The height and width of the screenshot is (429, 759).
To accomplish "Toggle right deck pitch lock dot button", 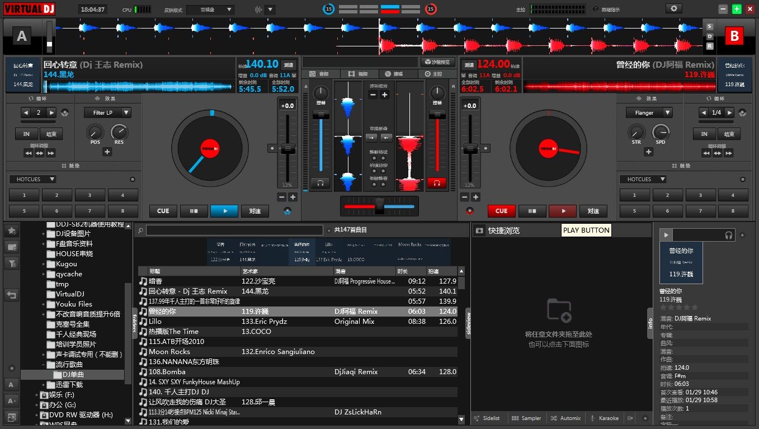I will click(486, 148).
